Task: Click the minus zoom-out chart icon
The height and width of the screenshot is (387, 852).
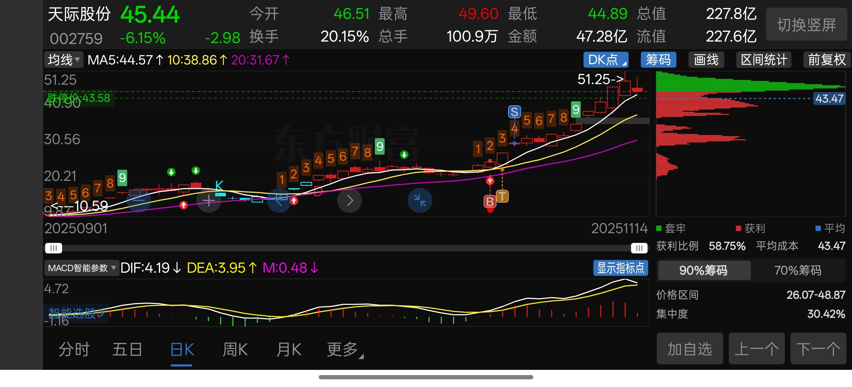Action: click(139, 200)
